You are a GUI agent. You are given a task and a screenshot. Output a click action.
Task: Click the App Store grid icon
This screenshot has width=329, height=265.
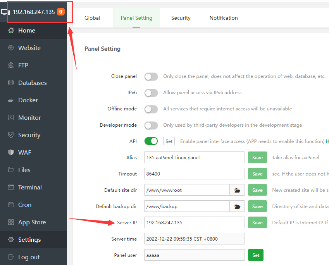coord(11,222)
